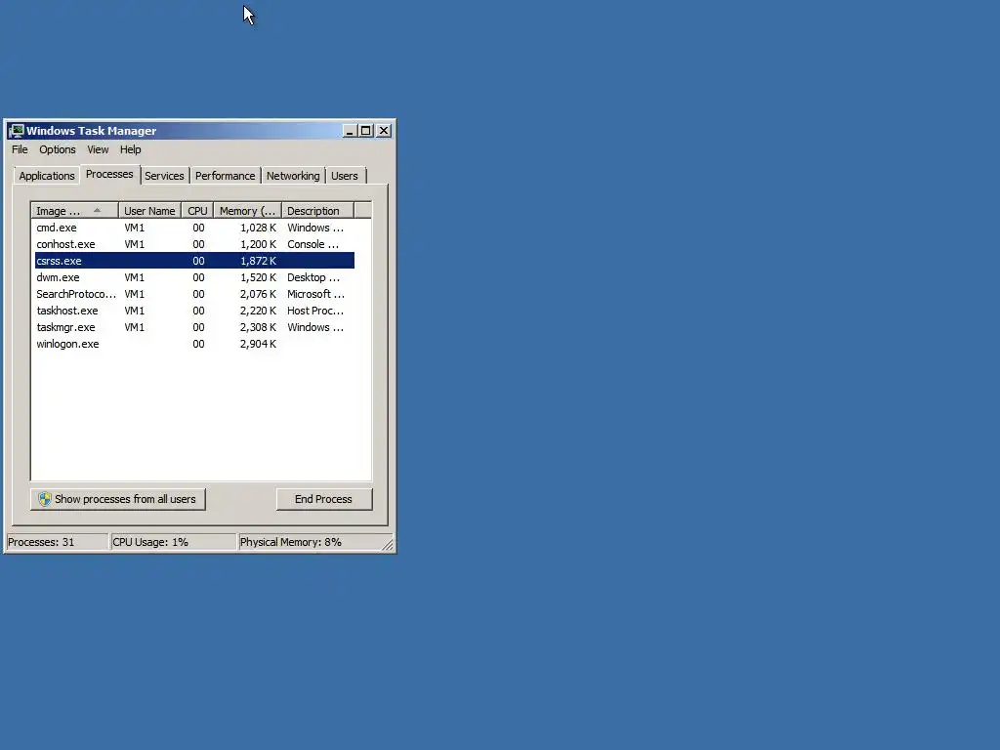1000x750 pixels.
Task: Select the cmd.exe process row
Action: [194, 228]
